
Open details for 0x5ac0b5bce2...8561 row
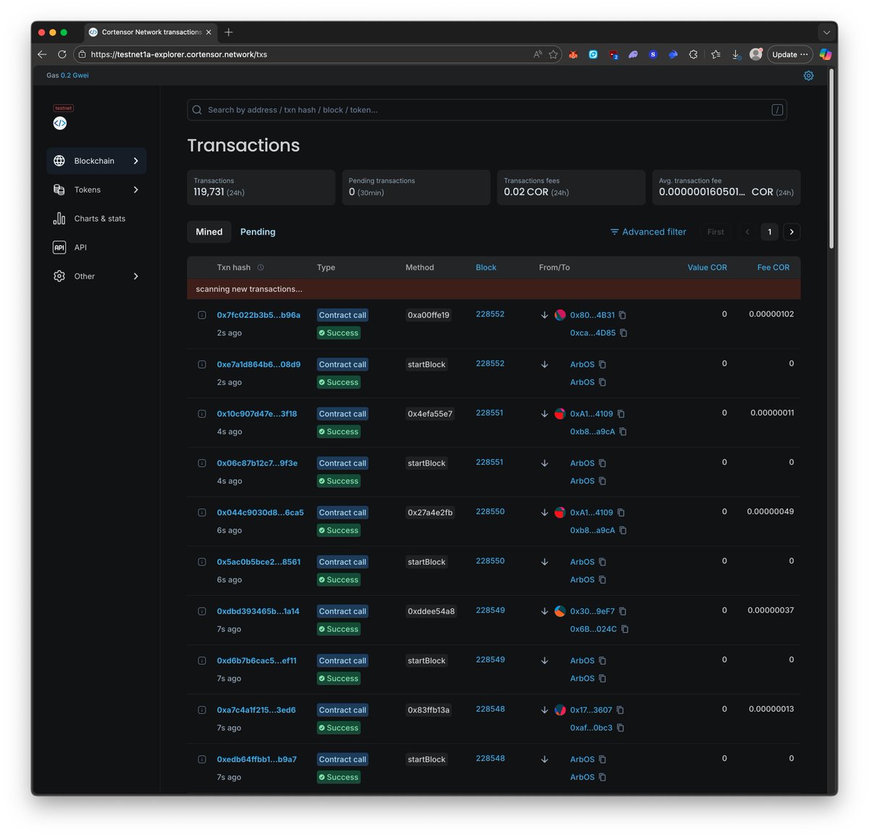click(202, 562)
